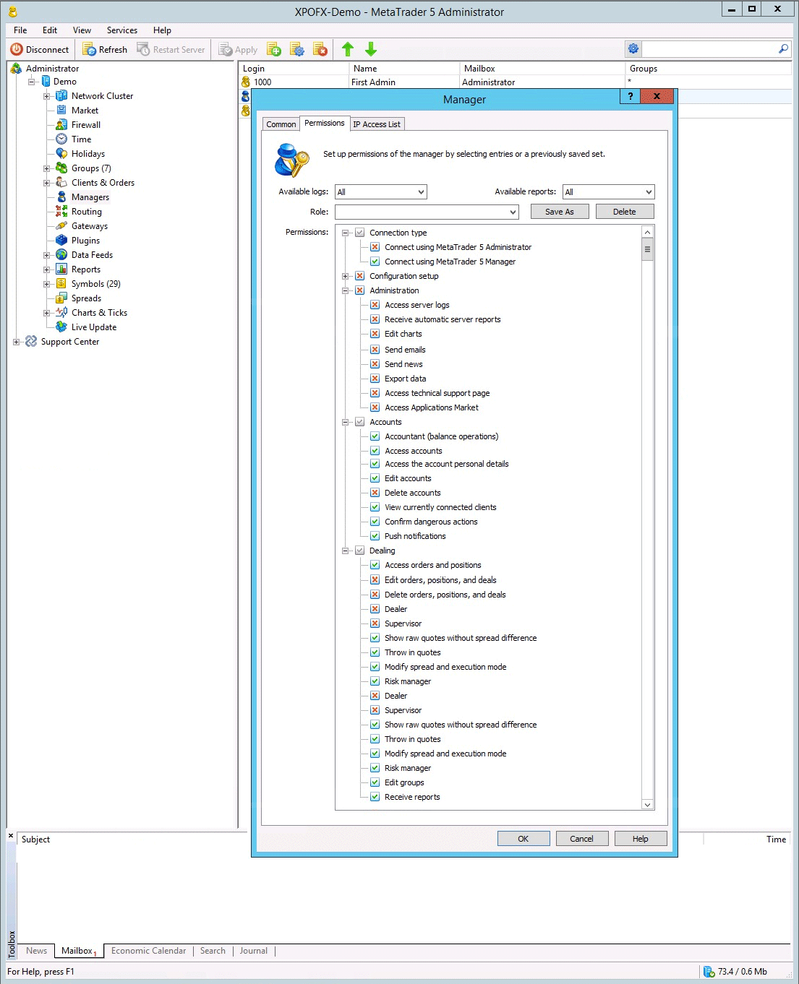The width and height of the screenshot is (799, 984).
Task: Click the Refresh toolbar icon
Action: (x=90, y=49)
